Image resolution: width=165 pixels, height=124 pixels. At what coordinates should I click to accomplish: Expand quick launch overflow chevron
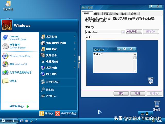point(36,120)
